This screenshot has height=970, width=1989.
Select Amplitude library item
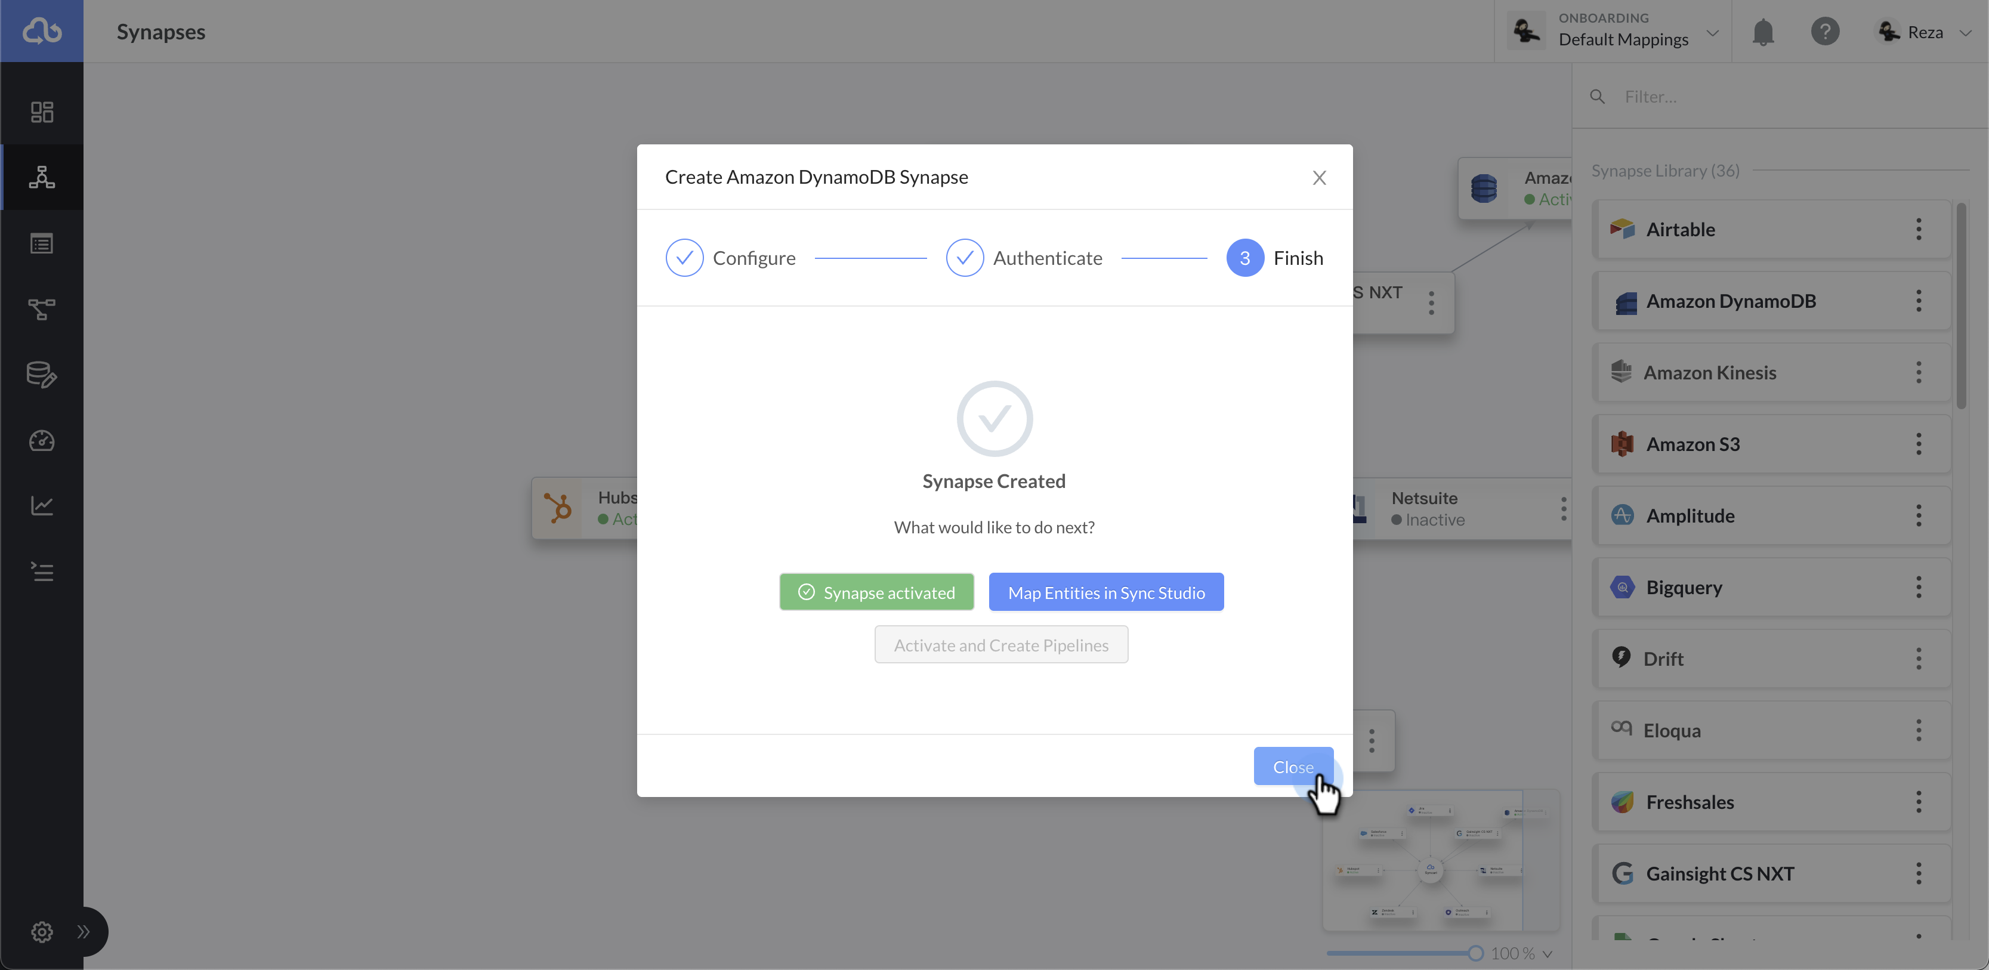(1771, 516)
